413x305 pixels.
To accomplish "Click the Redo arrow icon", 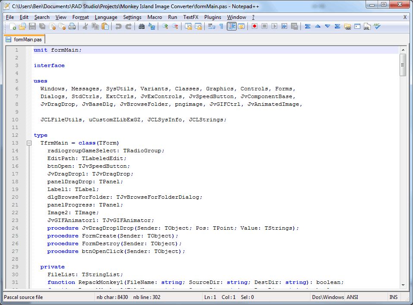I will 128,26.
